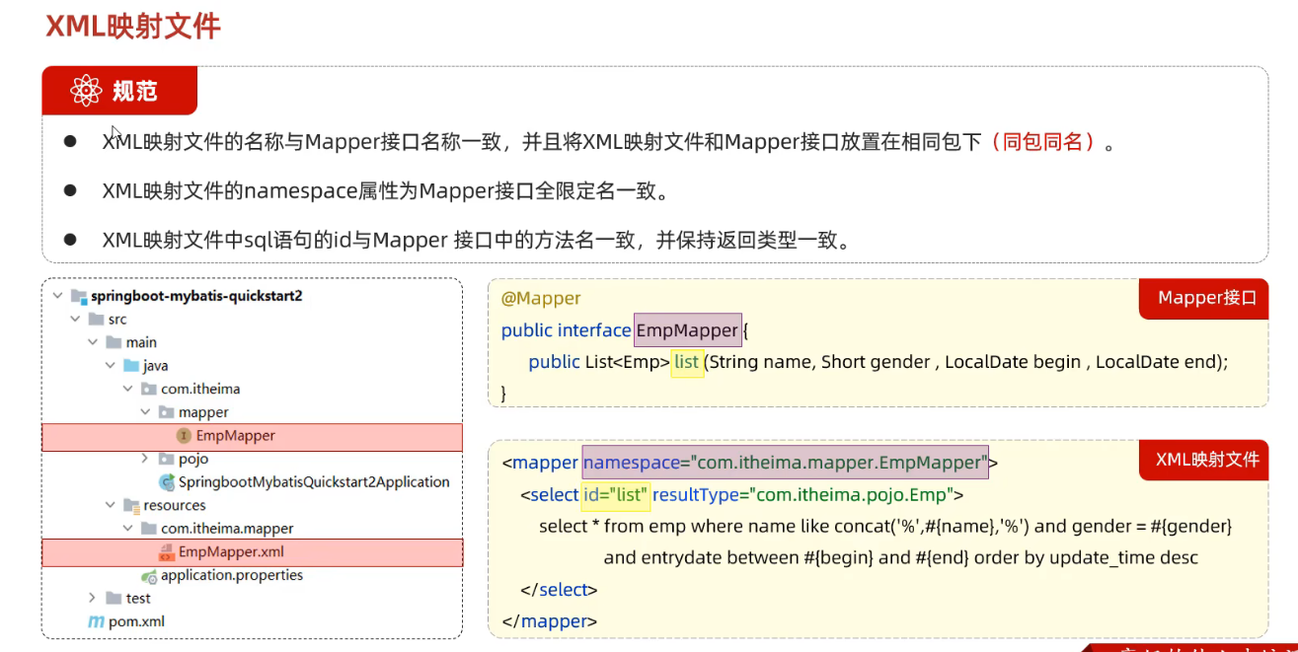
Task: Click the application.properties file icon
Action: point(148,576)
